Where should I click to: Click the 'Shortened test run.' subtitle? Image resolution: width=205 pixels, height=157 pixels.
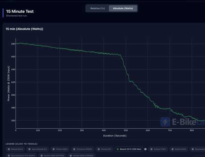17,16
